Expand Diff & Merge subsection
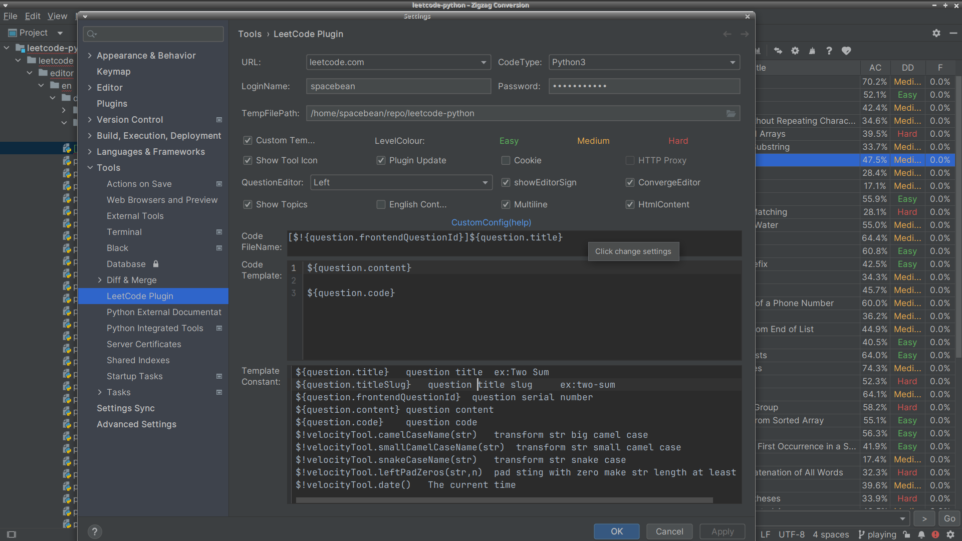962x541 pixels. click(x=100, y=280)
